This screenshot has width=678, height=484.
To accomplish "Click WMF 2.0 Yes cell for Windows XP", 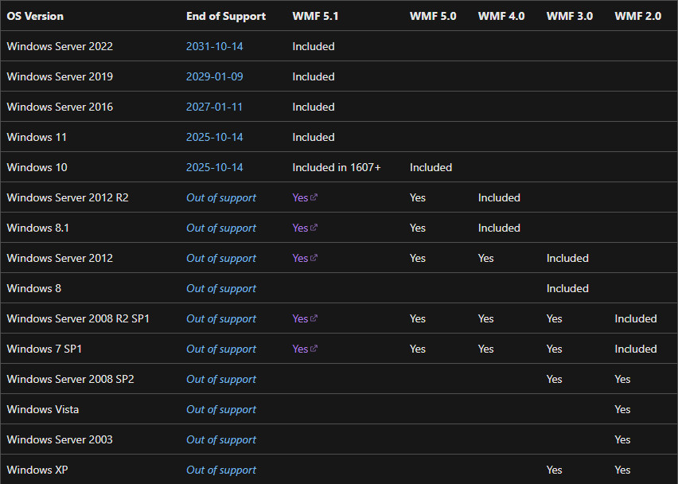I will tap(622, 470).
